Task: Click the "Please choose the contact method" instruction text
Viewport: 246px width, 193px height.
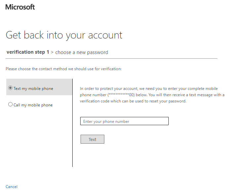Action: pyautogui.click(x=63, y=69)
